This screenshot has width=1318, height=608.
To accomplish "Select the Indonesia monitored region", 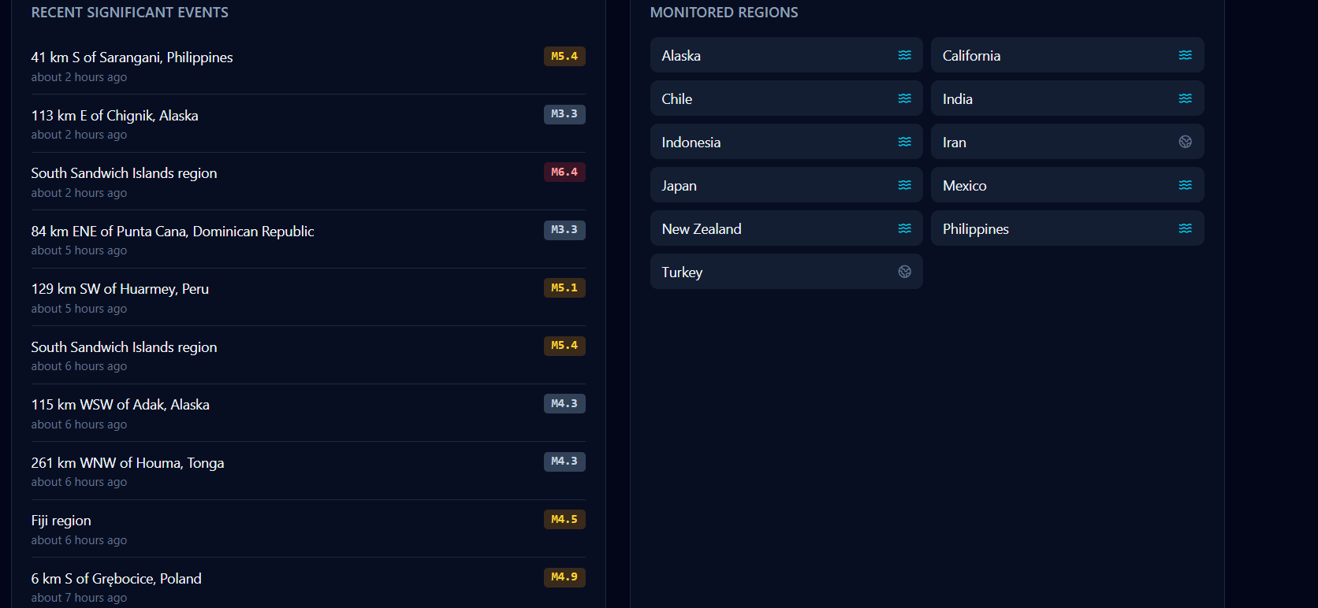I will [786, 142].
